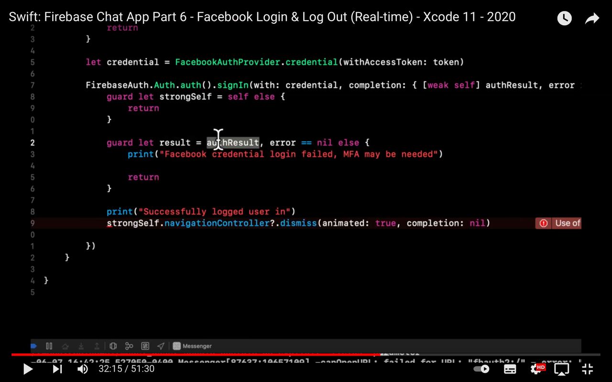Click the "strongSelf" underlined error word
This screenshot has height=382, width=612.
[133, 223]
